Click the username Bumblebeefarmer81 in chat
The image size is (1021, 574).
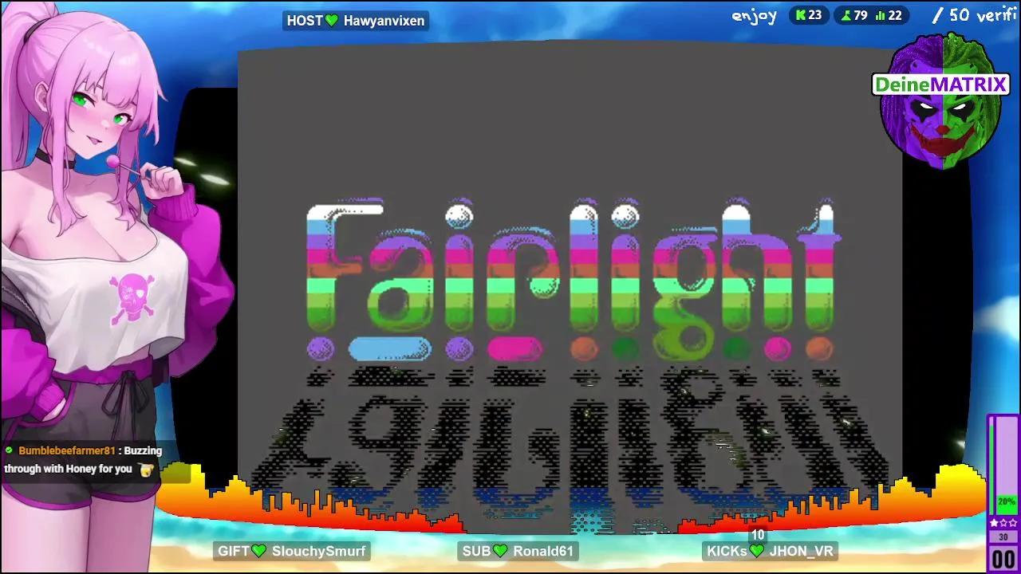(67, 450)
